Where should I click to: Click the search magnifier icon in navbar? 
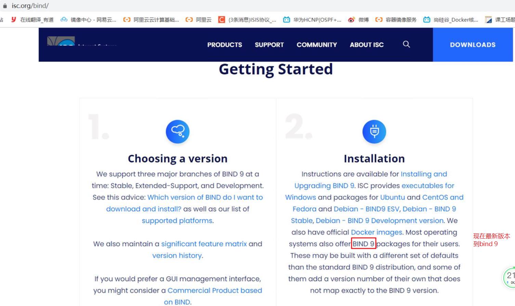click(x=406, y=44)
